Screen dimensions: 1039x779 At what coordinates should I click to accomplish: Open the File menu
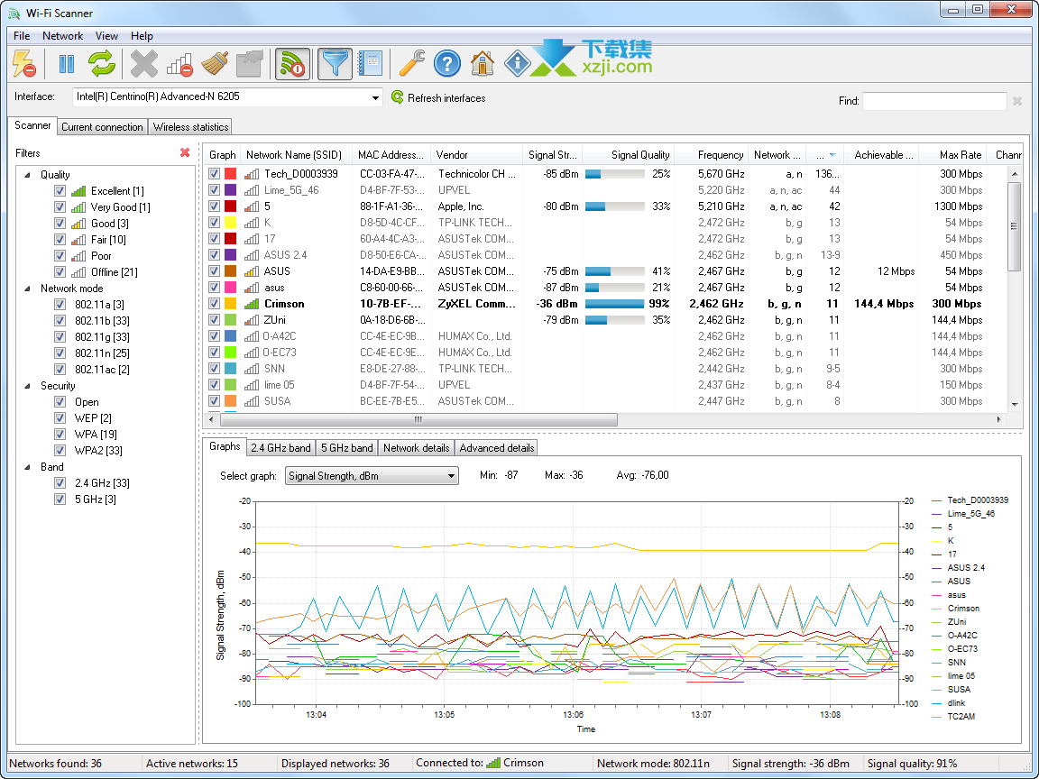pyautogui.click(x=22, y=36)
